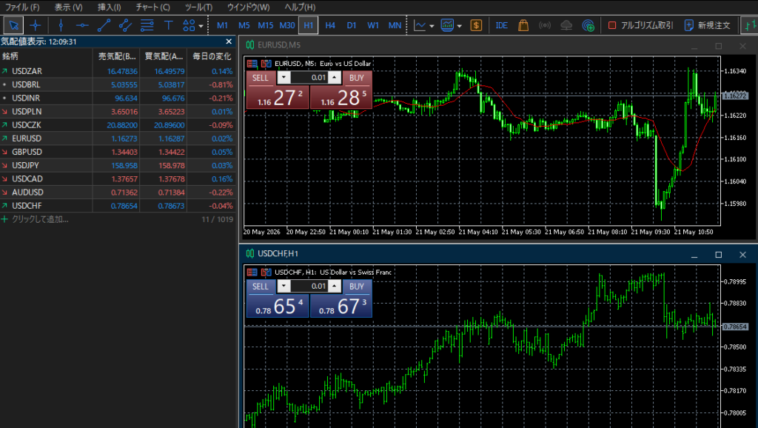Open the IDE MetaEditor
The width and height of the screenshot is (758, 428).
click(x=501, y=25)
